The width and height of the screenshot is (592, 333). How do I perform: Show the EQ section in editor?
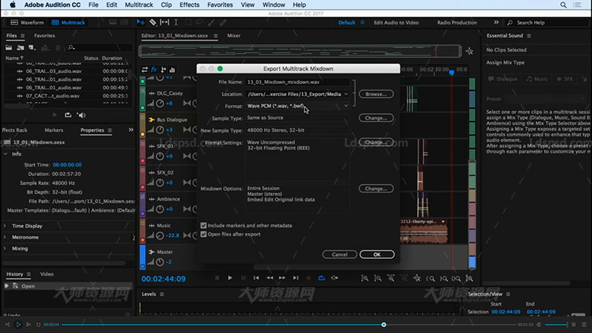(x=172, y=70)
